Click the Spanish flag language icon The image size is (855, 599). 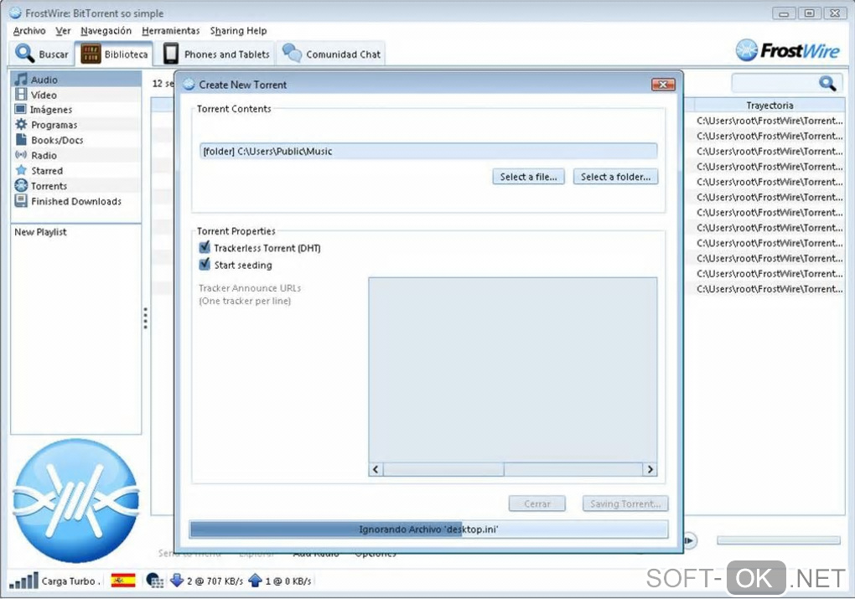pyautogui.click(x=123, y=581)
